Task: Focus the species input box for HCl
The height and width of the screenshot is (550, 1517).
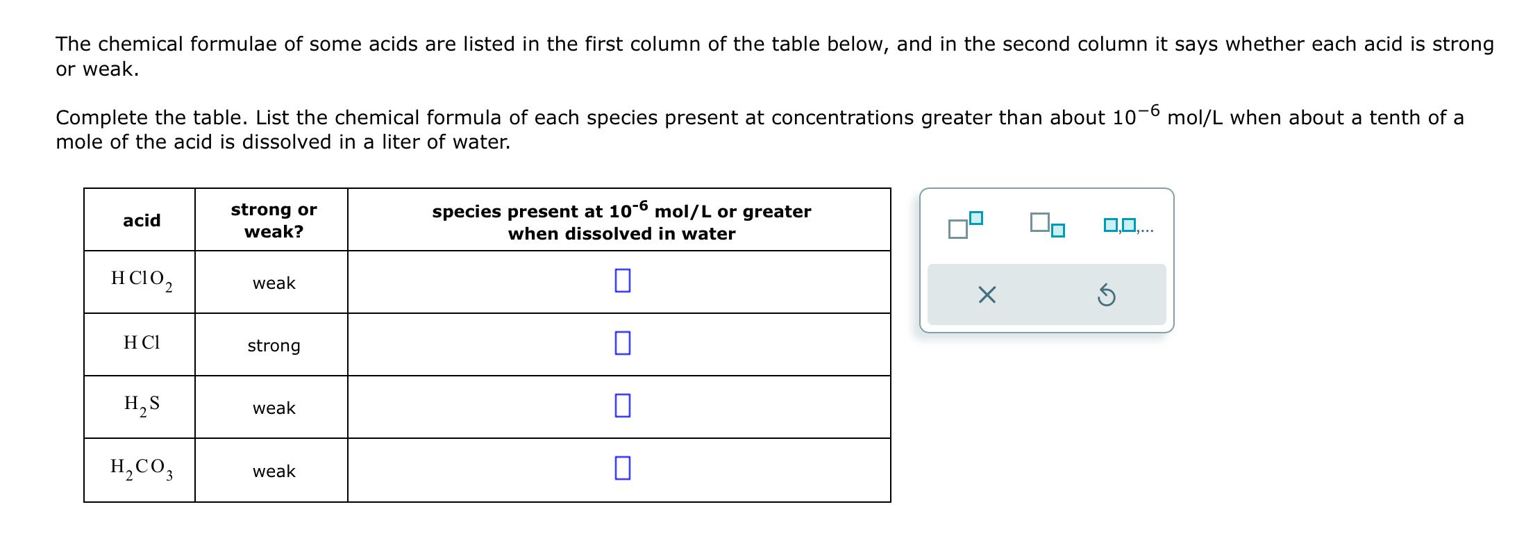Action: click(623, 343)
